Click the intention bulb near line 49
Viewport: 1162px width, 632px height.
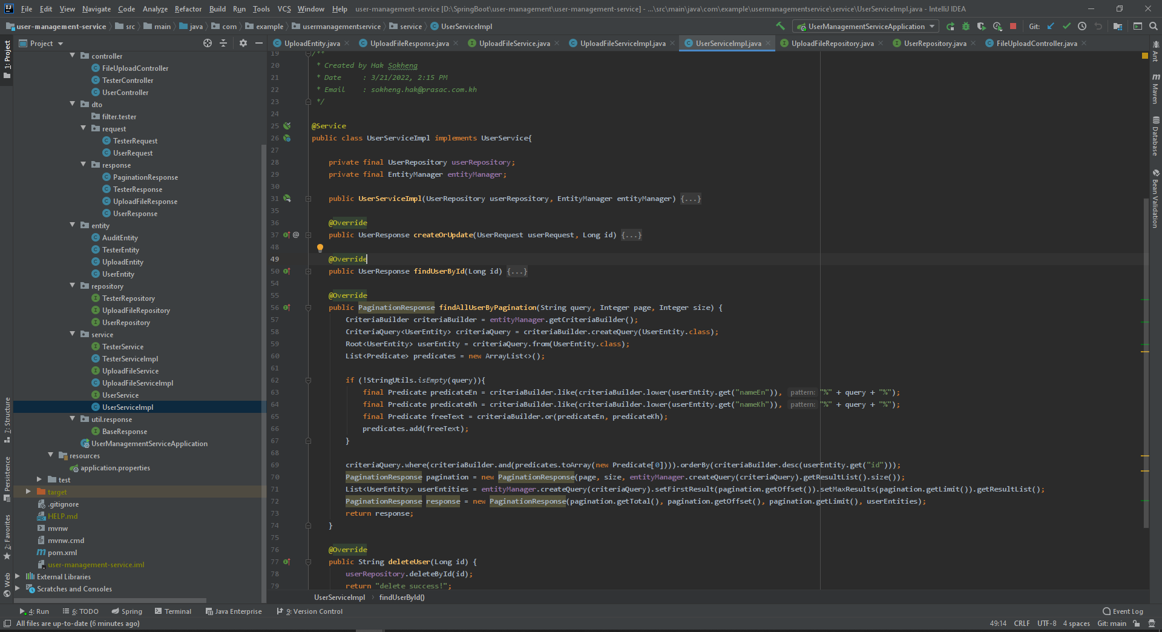pos(320,248)
